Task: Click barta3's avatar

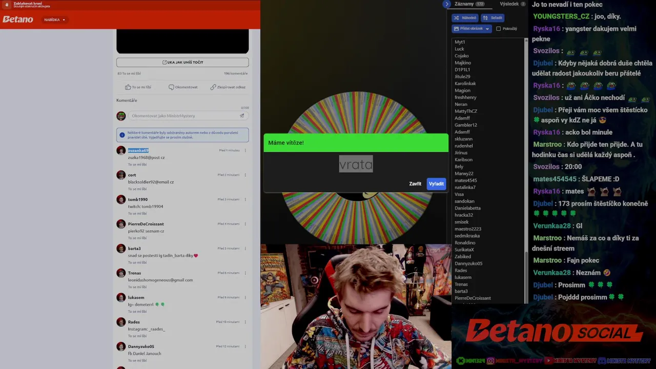Action: click(x=121, y=249)
